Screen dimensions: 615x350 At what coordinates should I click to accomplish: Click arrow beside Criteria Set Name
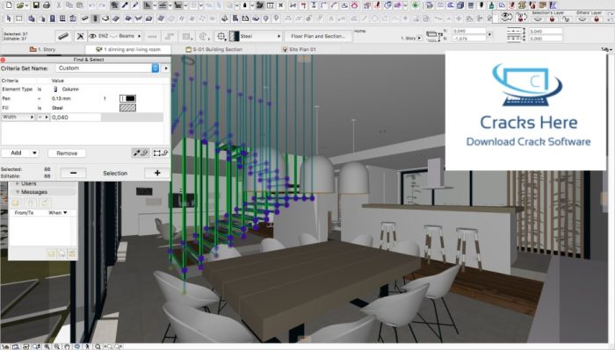(x=166, y=68)
